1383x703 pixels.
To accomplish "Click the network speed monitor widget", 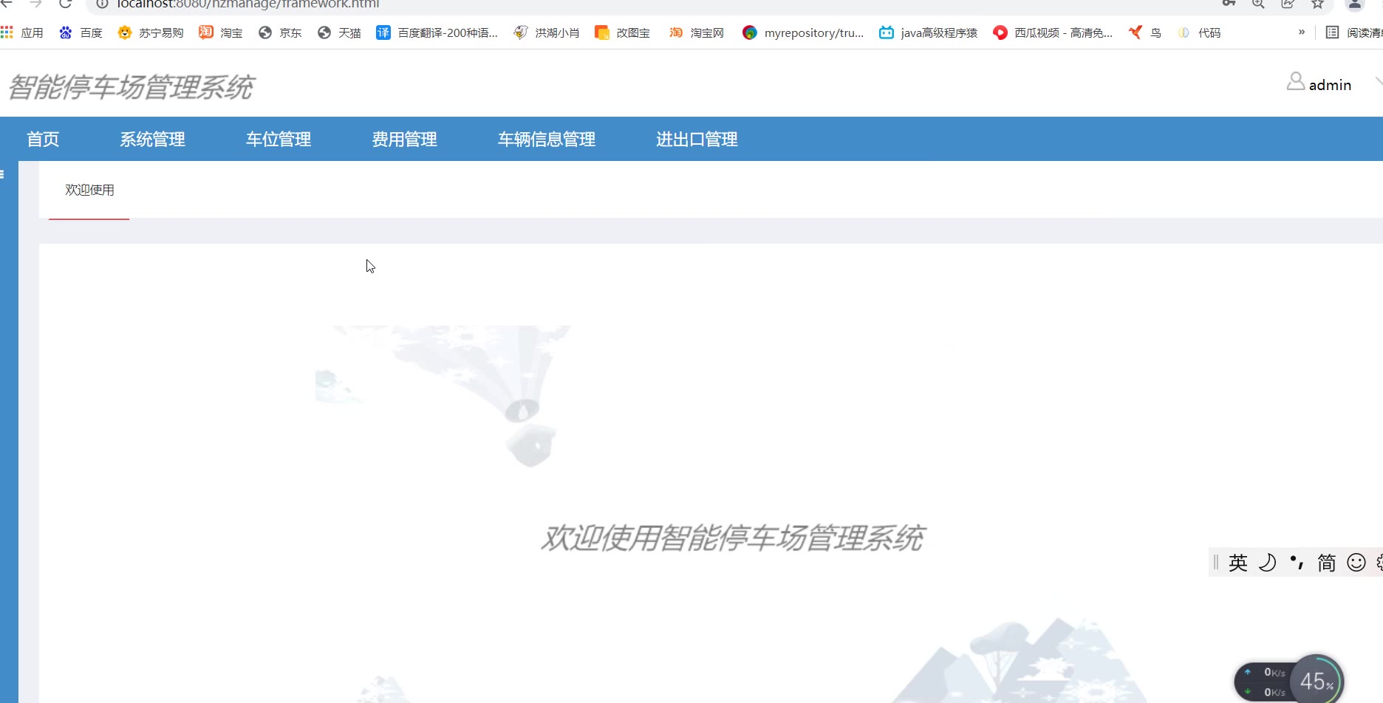I will [1266, 682].
